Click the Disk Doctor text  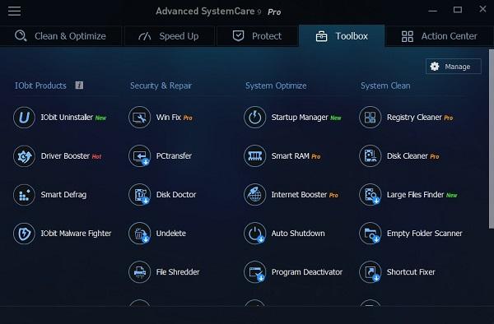(176, 195)
